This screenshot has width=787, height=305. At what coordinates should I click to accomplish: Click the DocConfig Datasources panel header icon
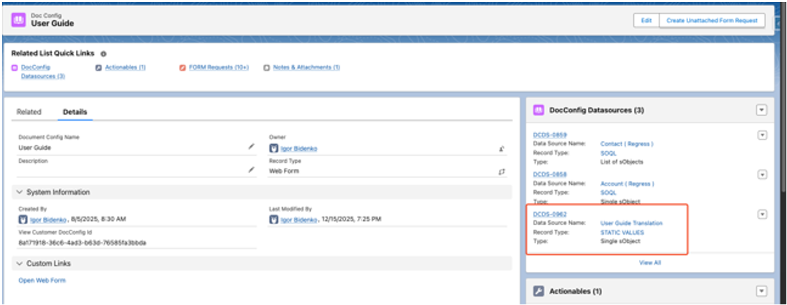[537, 110]
